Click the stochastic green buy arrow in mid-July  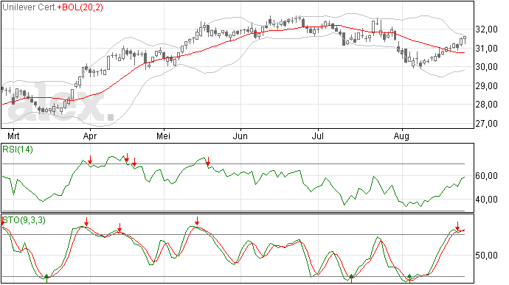351,278
